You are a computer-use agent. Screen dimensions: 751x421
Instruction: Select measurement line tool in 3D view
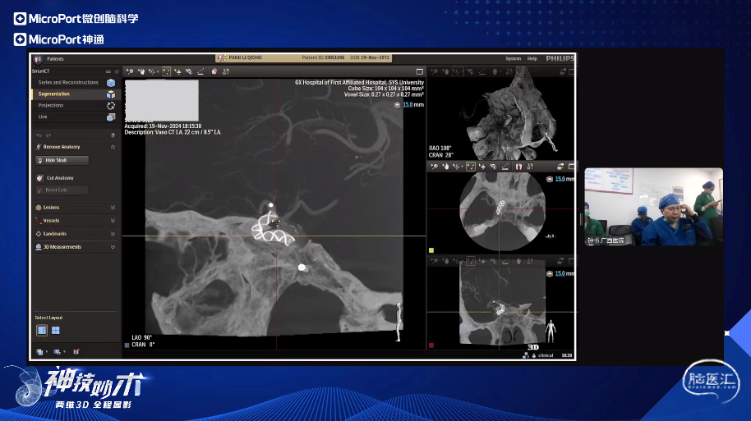(482, 71)
